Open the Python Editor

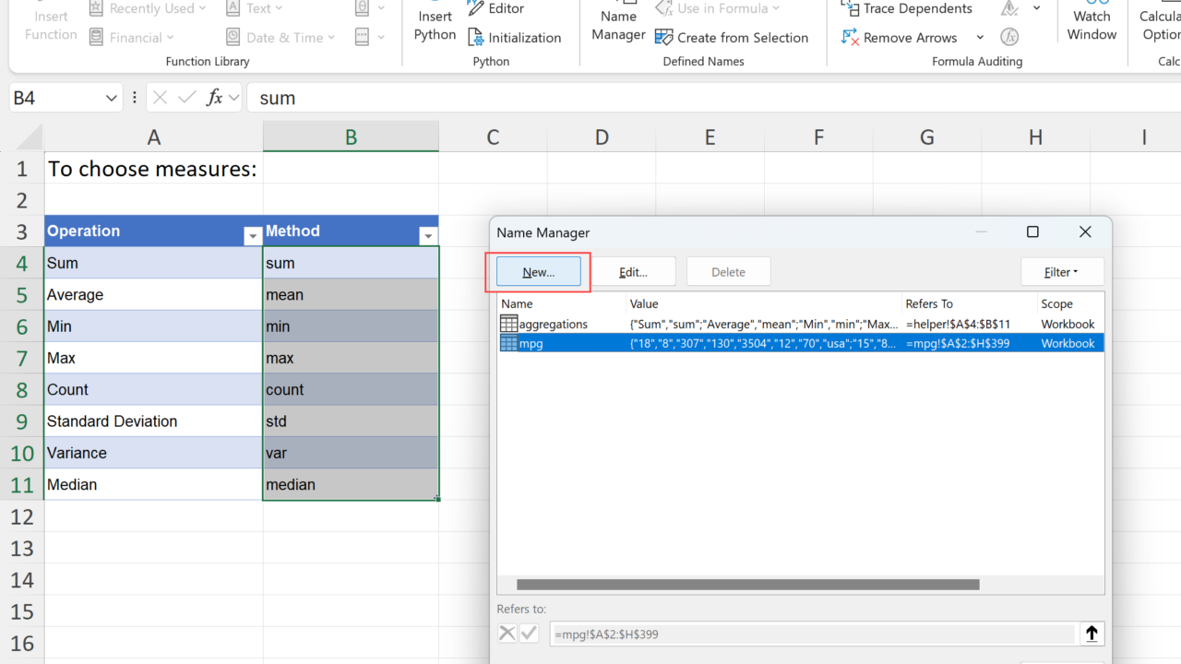coord(495,9)
